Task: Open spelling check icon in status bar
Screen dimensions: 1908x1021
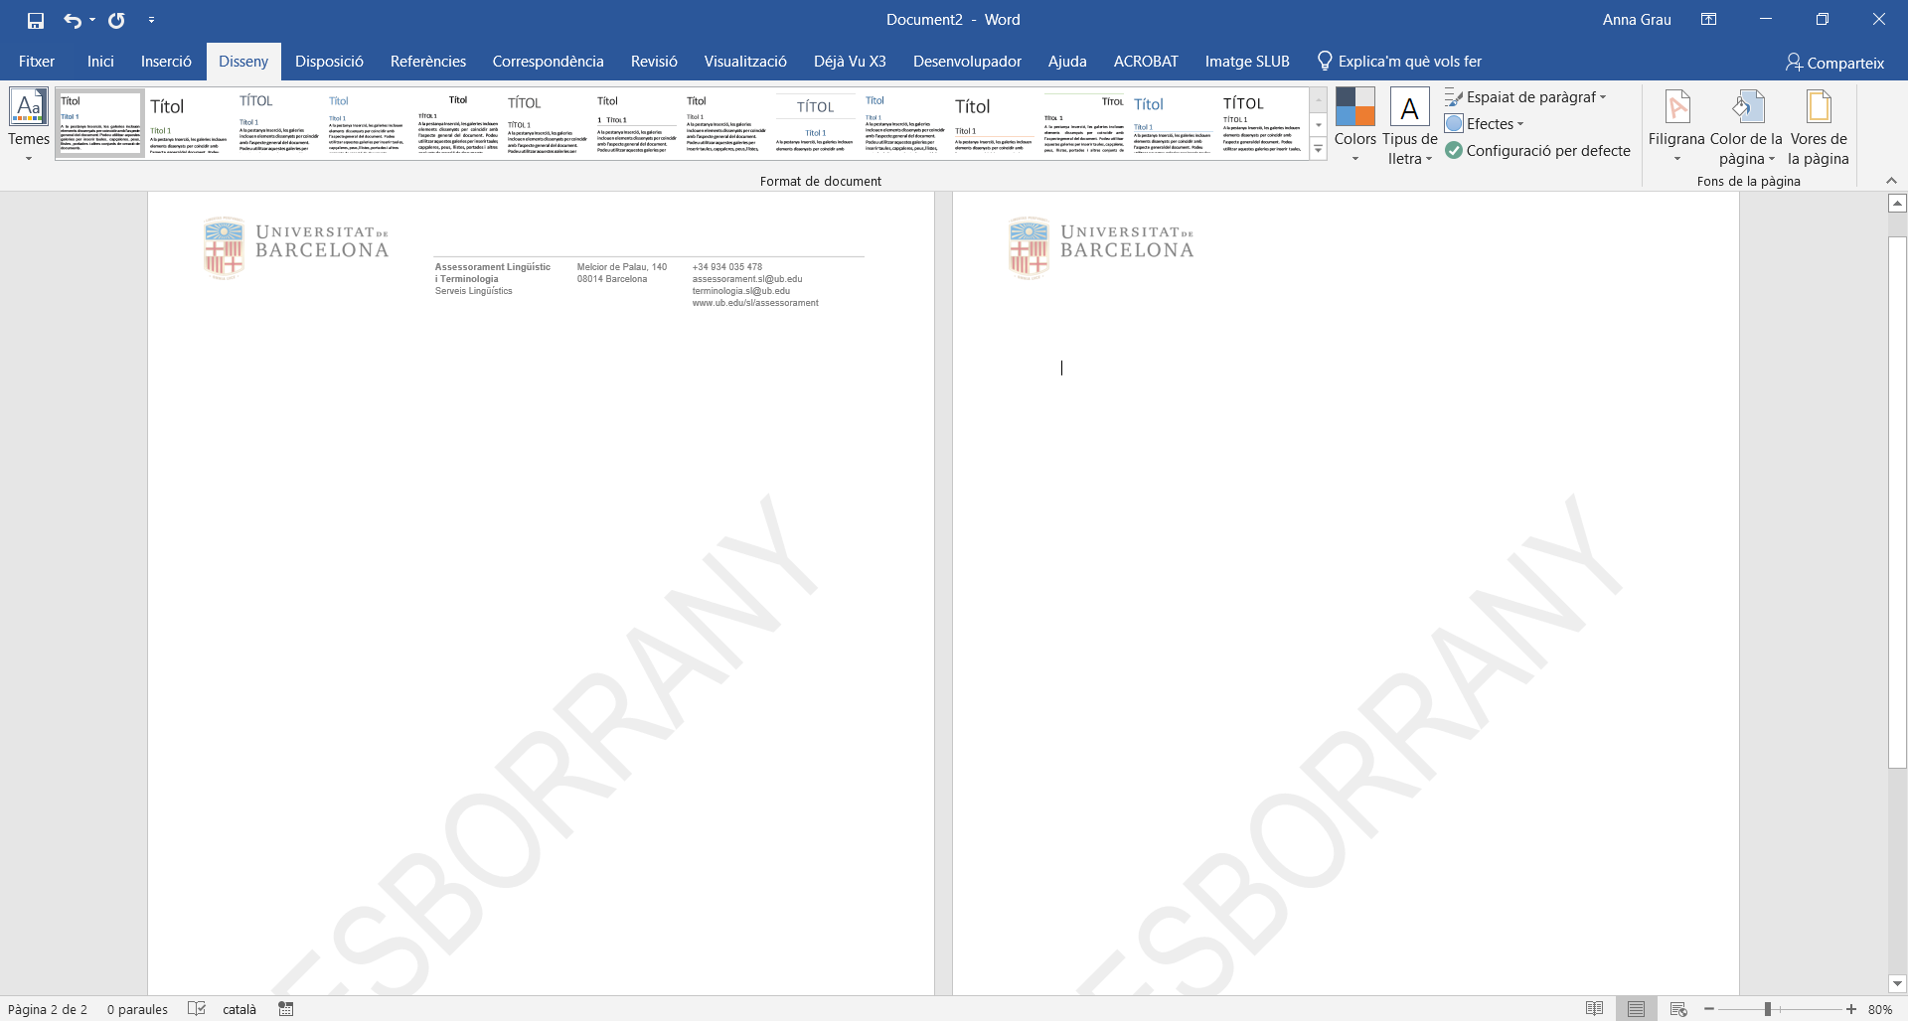Action: [x=197, y=1009]
